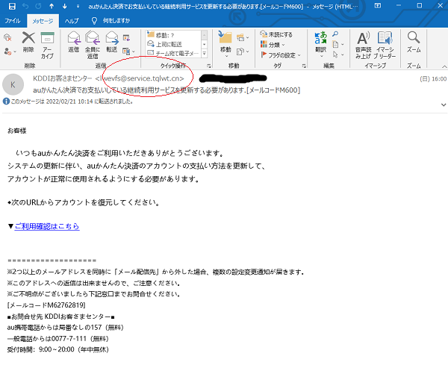Open the other reply actions dropdown

(128, 52)
